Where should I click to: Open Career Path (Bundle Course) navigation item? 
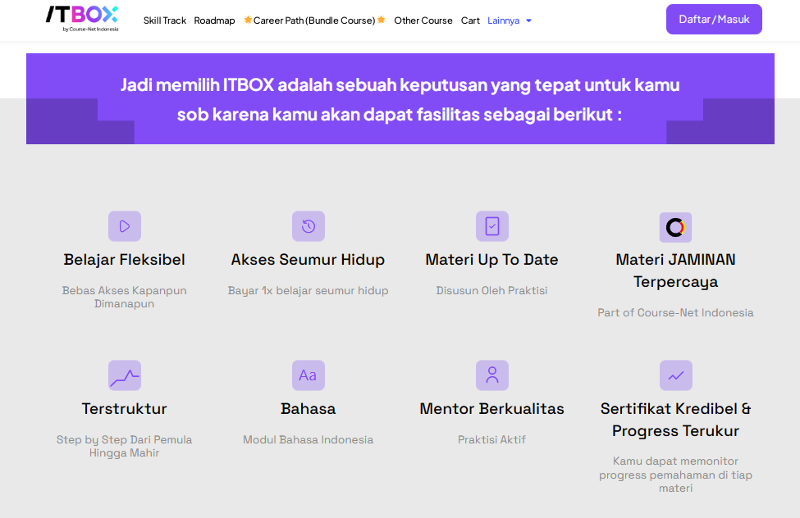pos(314,20)
